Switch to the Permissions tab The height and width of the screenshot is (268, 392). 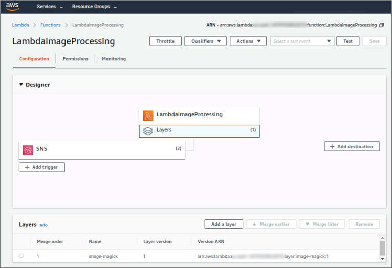[x=75, y=59]
